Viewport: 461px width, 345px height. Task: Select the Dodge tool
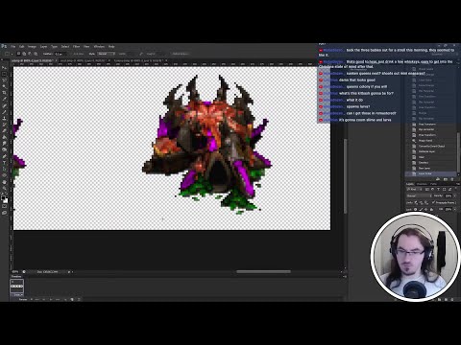5,149
